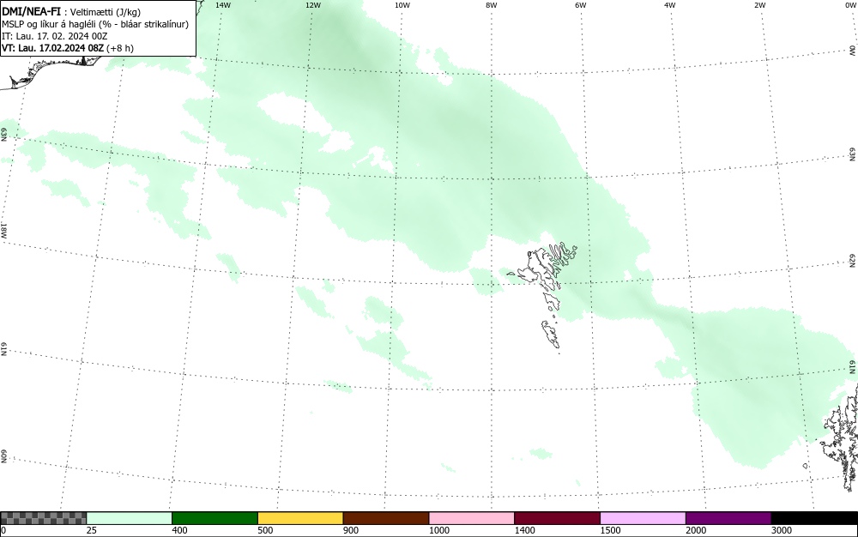Click the pink 1000–1400 legend swatch
Screen dimensions: 858x537
coord(472,518)
